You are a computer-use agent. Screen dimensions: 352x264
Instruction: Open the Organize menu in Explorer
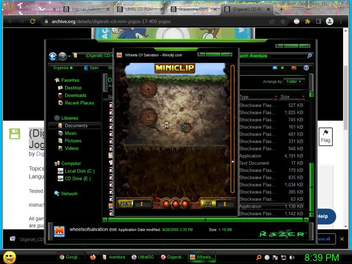63,68
